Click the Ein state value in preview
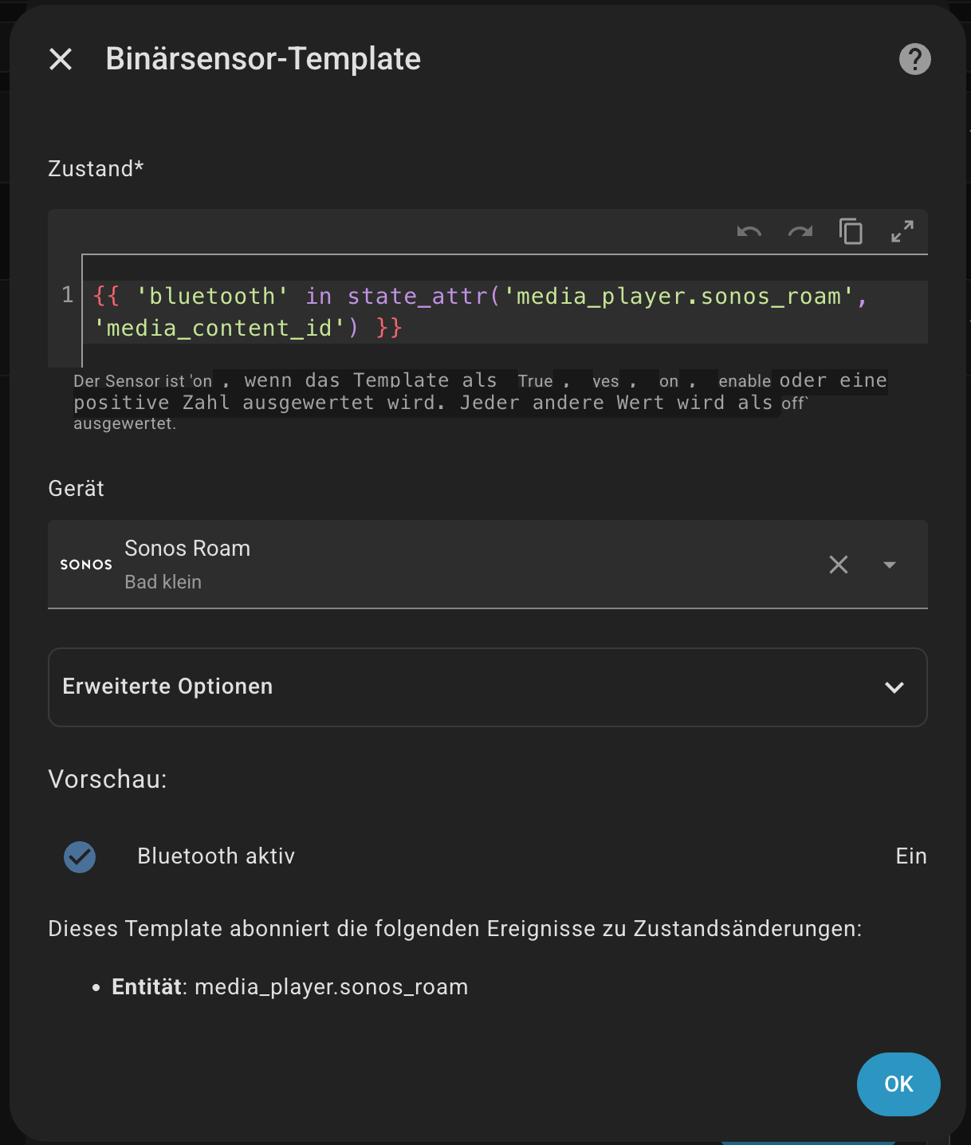Viewport: 971px width, 1145px height. click(911, 856)
